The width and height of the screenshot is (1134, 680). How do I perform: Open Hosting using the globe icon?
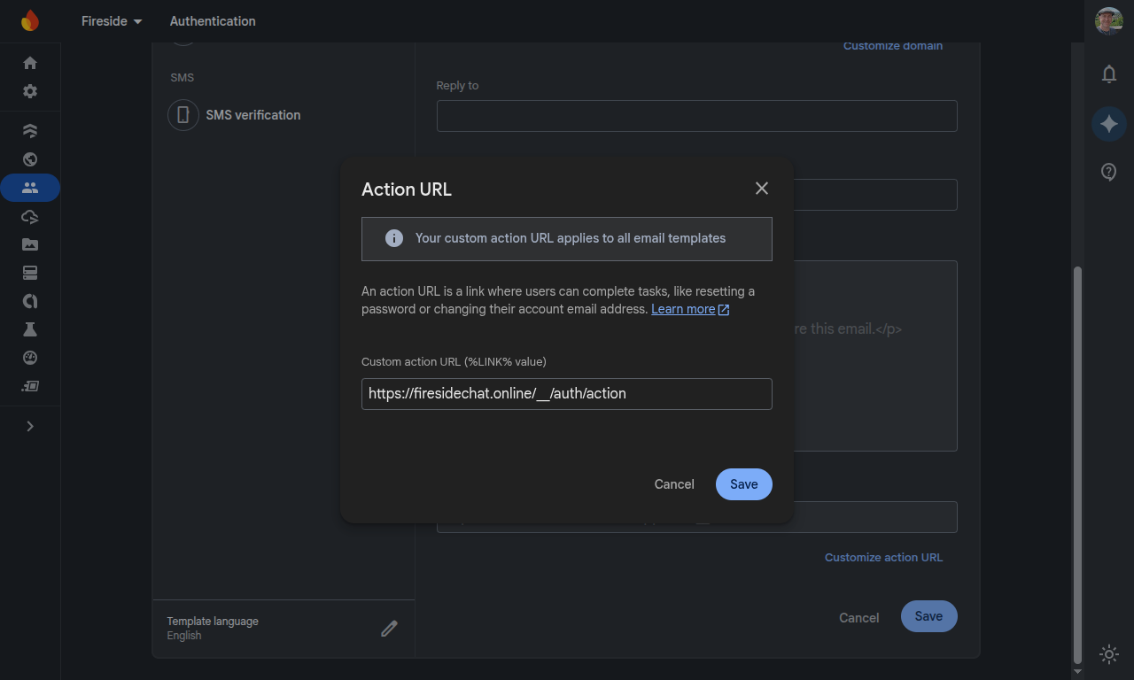[29, 159]
